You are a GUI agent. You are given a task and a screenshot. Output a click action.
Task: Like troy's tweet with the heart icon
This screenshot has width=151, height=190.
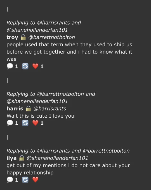[x=36, y=66]
